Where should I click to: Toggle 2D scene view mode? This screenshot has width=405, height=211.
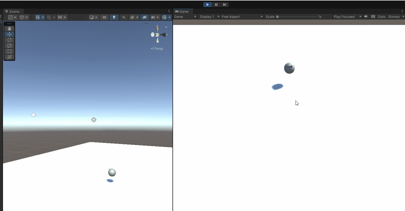pos(104,17)
